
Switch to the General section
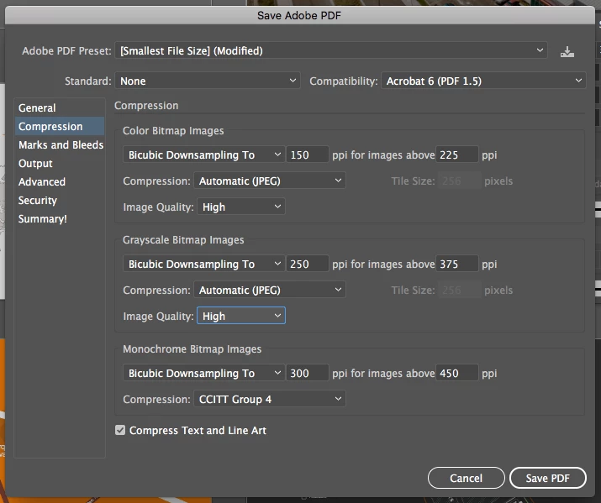tap(60, 108)
